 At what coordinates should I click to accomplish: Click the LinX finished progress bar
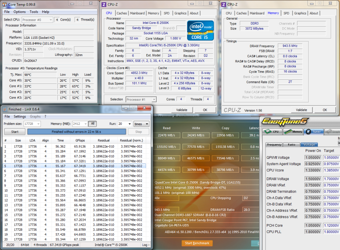pyautogui.click(x=76, y=132)
